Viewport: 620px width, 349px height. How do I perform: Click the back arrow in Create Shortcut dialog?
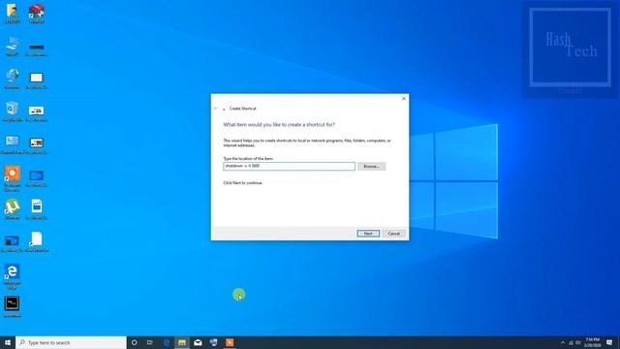pos(215,109)
